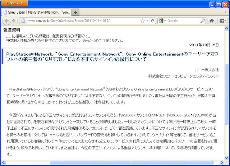Click the forward navigation arrow

(x=14, y=21)
